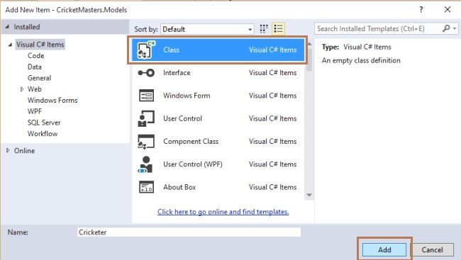
Task: Collapse the Installed section
Action: pyautogui.click(x=7, y=27)
